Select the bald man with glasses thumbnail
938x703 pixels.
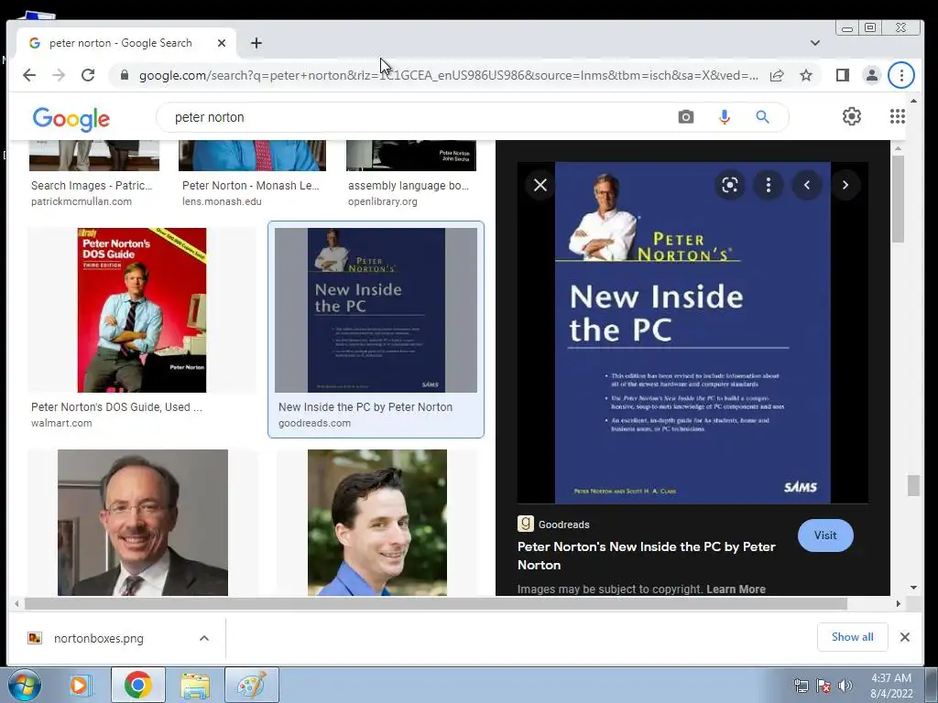tap(142, 523)
